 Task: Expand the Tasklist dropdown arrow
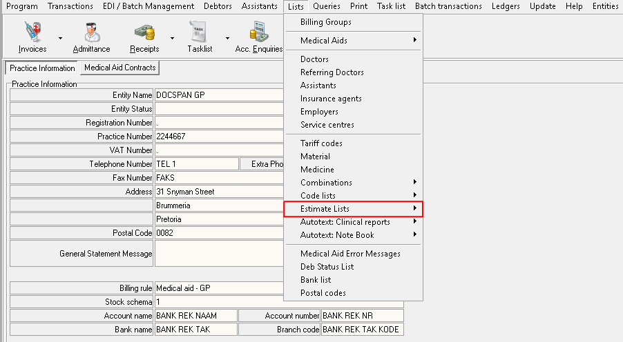(x=227, y=38)
